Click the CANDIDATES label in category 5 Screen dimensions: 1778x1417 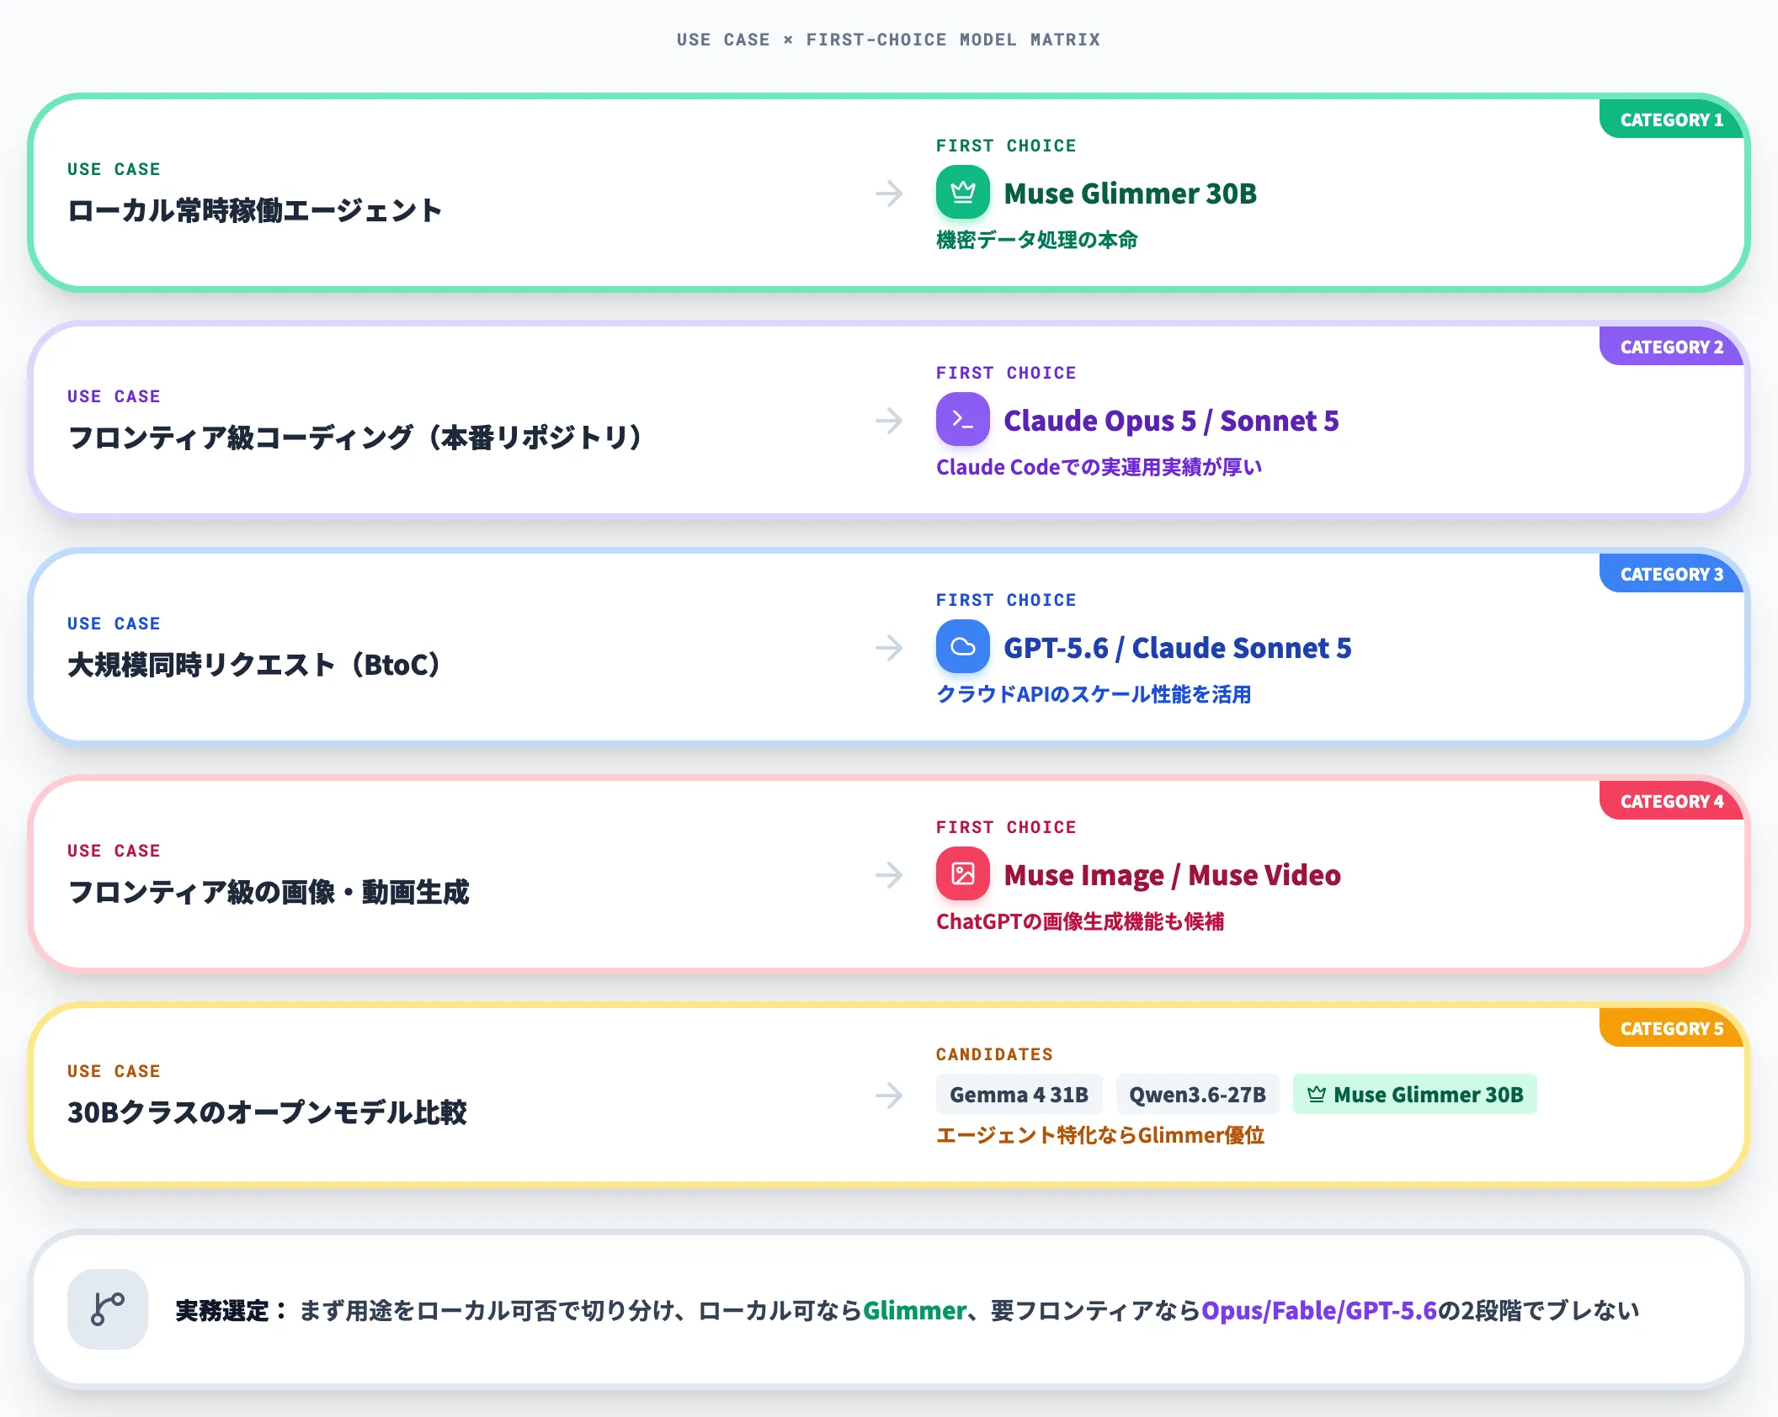(x=994, y=1054)
